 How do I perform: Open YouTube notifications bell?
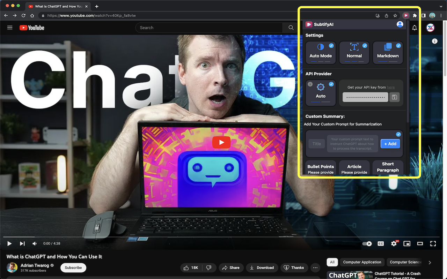[415, 28]
